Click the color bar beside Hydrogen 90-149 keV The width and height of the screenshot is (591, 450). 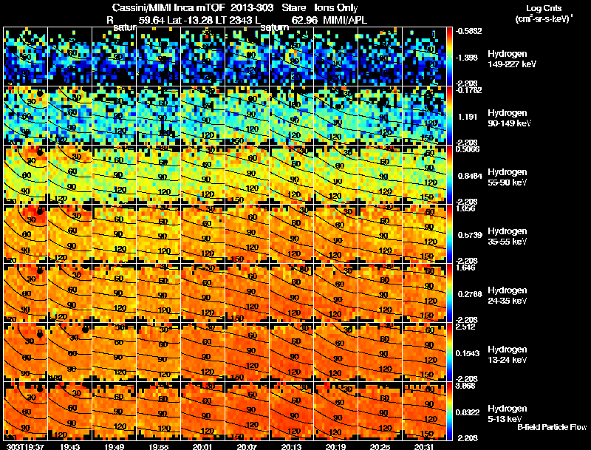coord(449,115)
